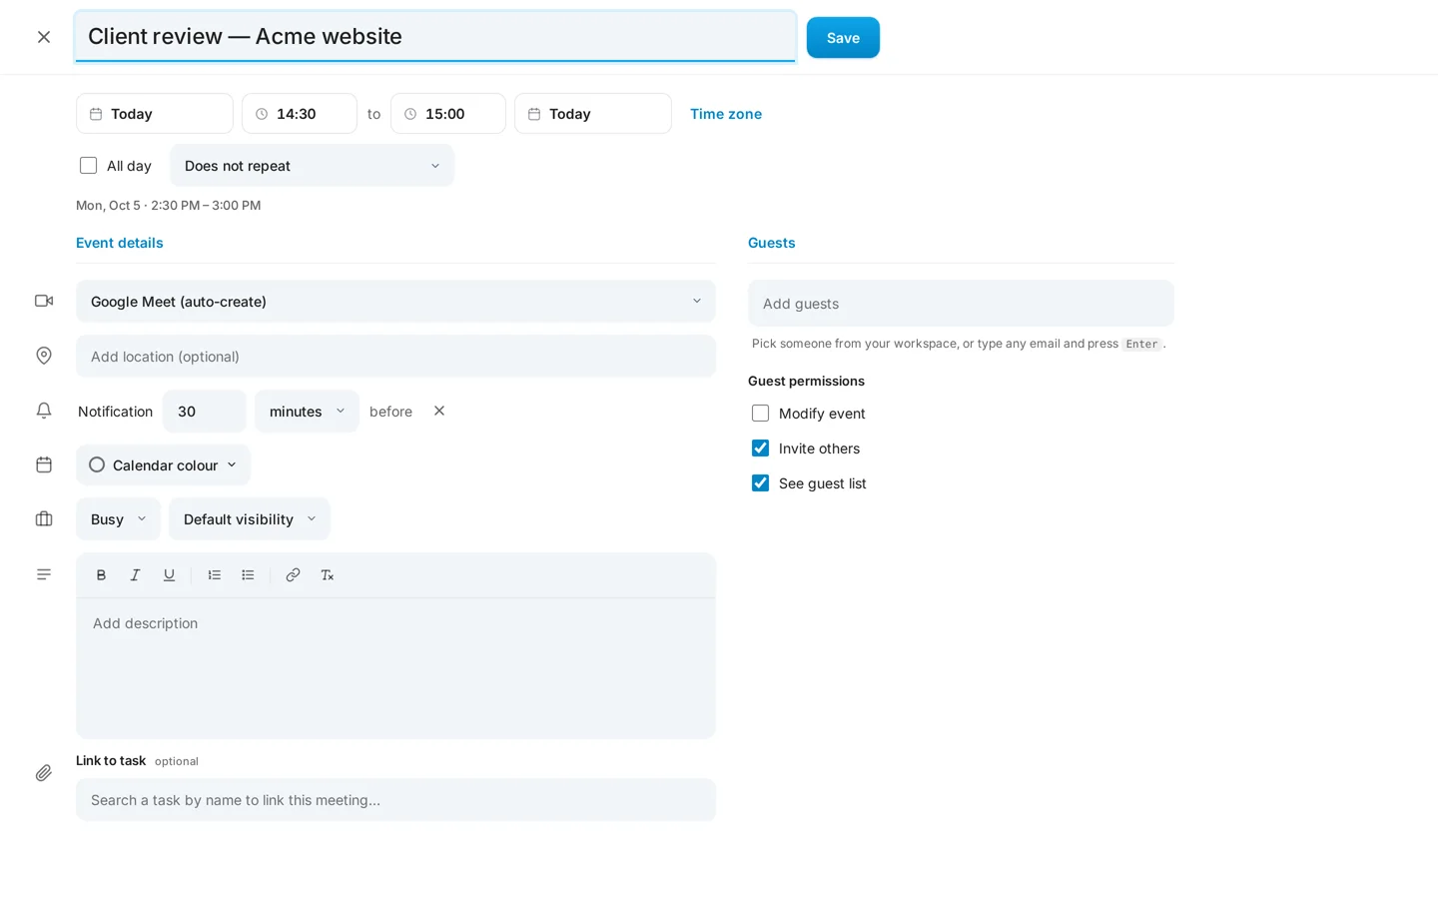Clear text formatting in description
Viewport: 1438px width, 899px height.
point(327,575)
